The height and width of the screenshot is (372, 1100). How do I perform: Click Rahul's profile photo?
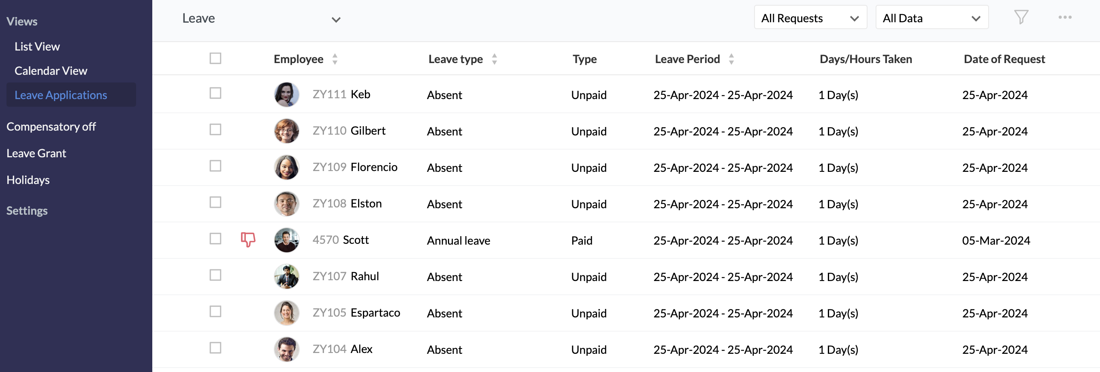[286, 277]
